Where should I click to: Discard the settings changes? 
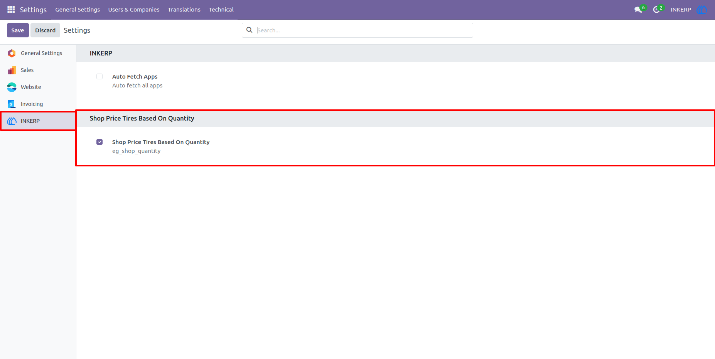(x=46, y=30)
